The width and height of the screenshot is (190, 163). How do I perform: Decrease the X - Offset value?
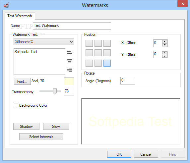click(164, 45)
